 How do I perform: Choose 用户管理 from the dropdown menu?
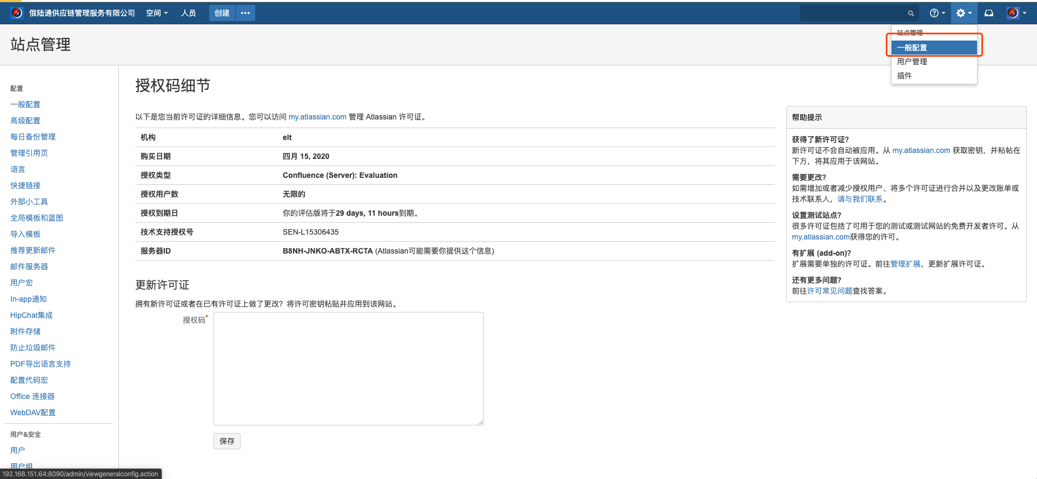tap(912, 62)
